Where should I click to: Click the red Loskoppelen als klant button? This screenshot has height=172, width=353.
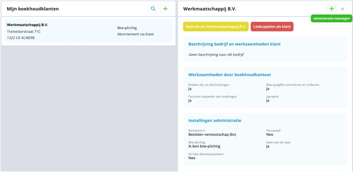click(272, 27)
